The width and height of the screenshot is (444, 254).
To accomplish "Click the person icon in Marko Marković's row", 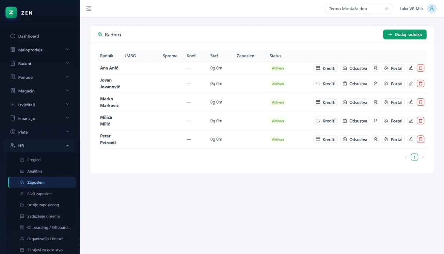I will 375,102.
